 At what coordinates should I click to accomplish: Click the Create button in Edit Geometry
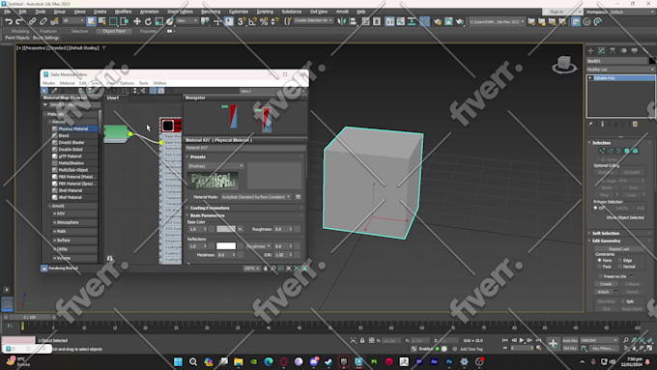tap(606, 284)
